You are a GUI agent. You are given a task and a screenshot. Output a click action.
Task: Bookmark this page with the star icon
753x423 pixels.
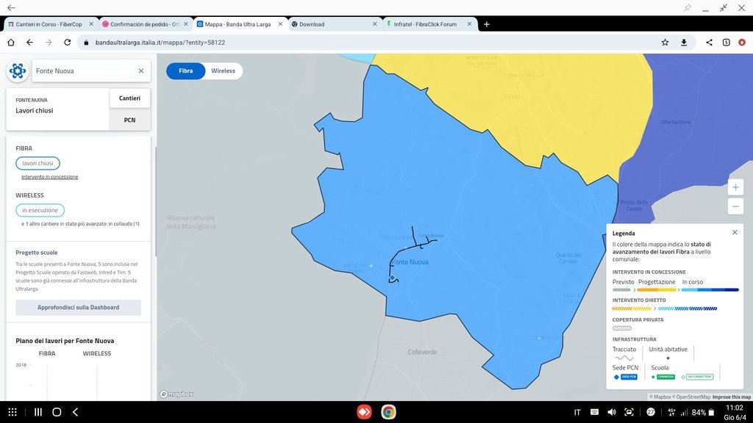point(665,43)
